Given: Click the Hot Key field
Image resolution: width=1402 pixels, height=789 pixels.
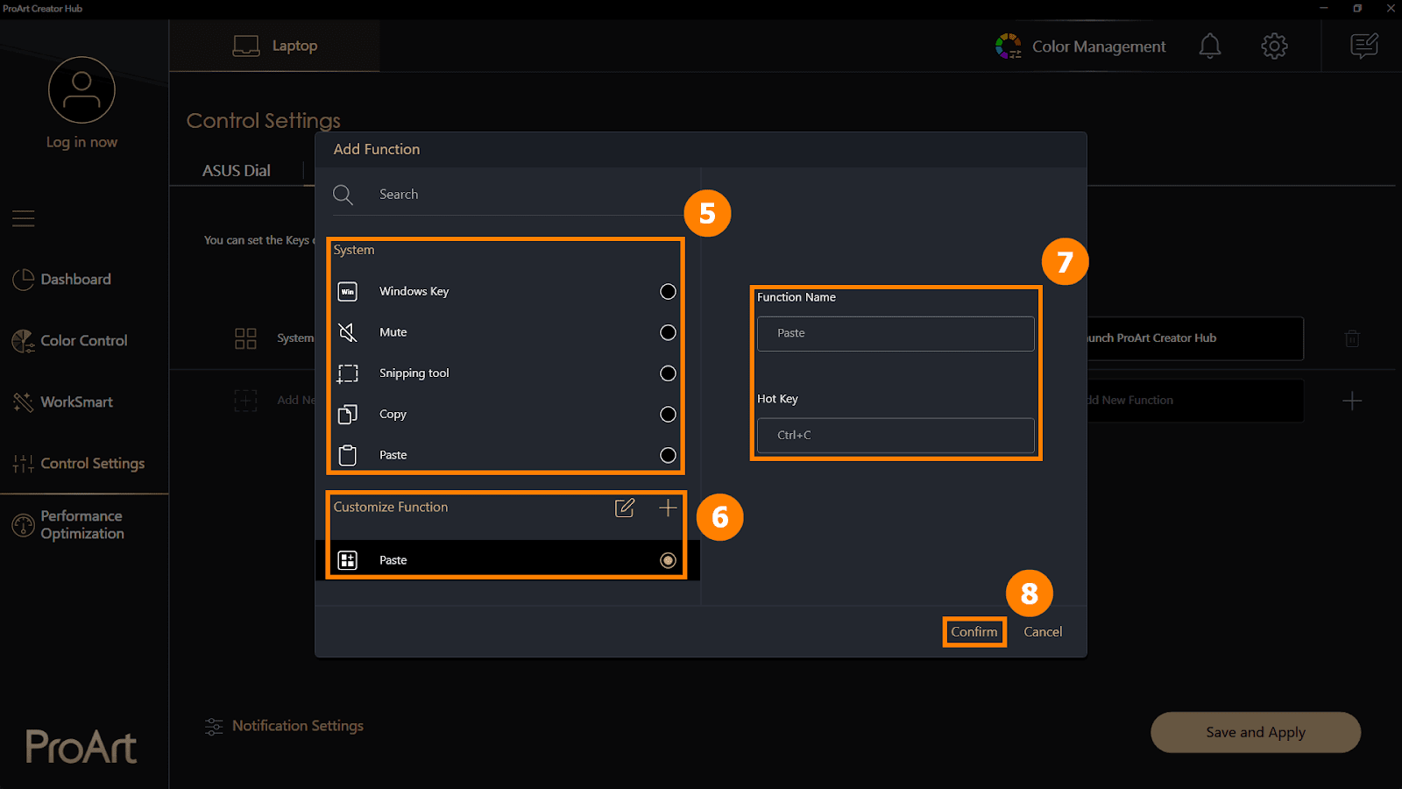Looking at the screenshot, I should click(x=896, y=436).
